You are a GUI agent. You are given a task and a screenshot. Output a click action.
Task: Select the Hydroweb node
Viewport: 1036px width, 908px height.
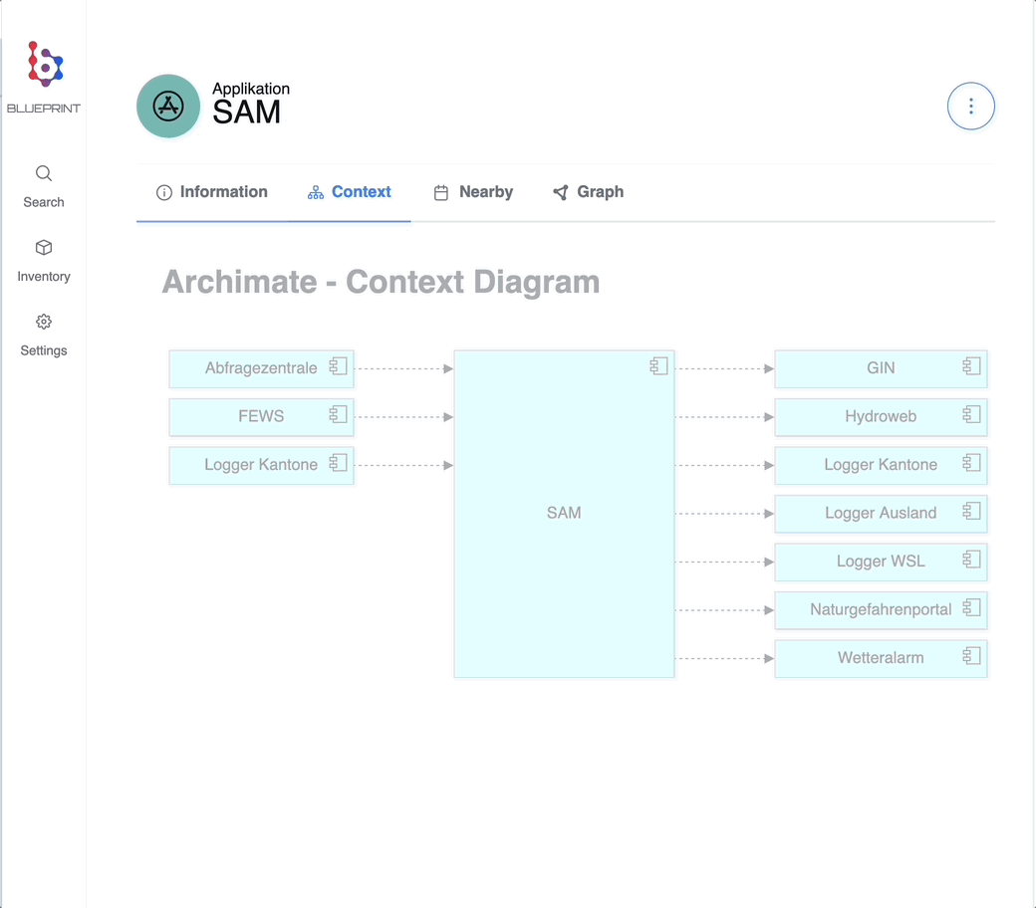[x=881, y=417]
